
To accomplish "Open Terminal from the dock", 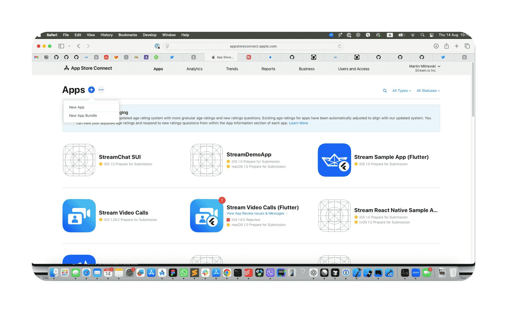I will pos(238,272).
